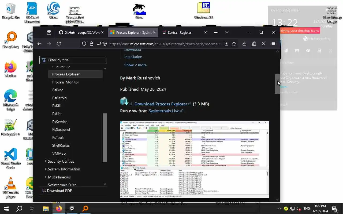343x214 pixels.
Task: Open the Firefox hamburger application menu
Action: (273, 44)
